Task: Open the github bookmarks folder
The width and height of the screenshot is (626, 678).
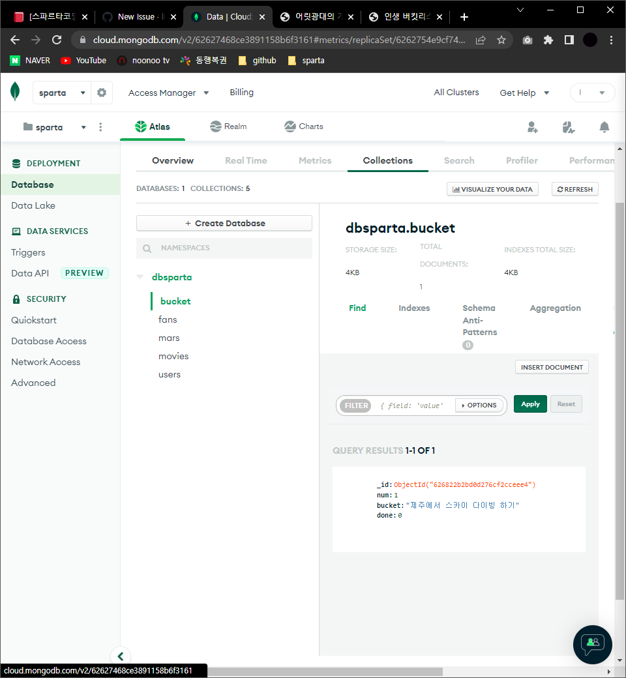Action: point(258,61)
